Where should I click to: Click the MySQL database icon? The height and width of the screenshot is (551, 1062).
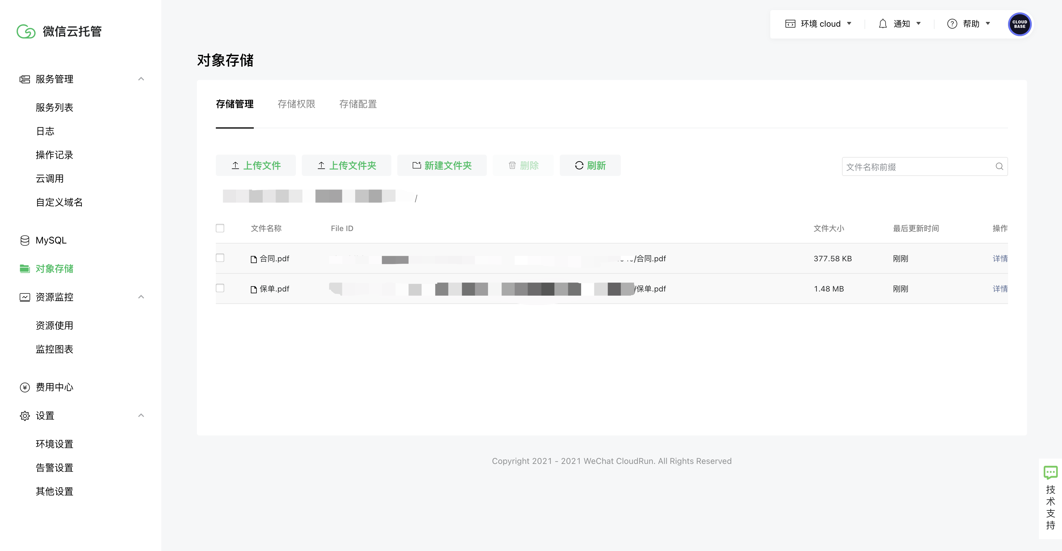pyautogui.click(x=25, y=241)
